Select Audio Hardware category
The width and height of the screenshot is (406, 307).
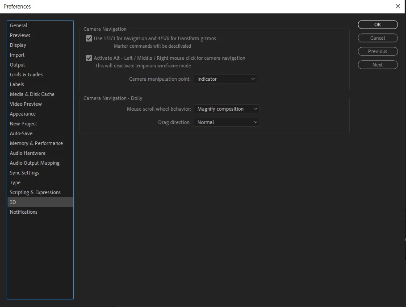[40, 153]
